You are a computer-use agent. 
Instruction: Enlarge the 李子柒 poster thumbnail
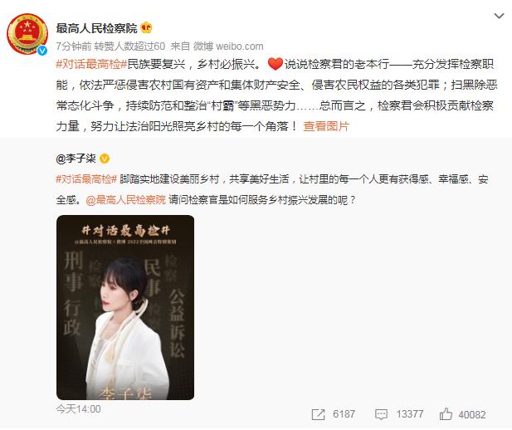[125, 307]
